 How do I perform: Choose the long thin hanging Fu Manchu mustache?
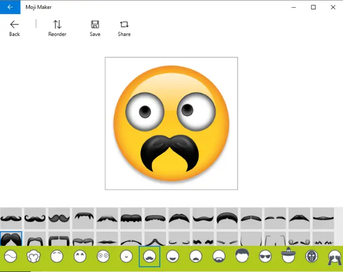(x=251, y=239)
